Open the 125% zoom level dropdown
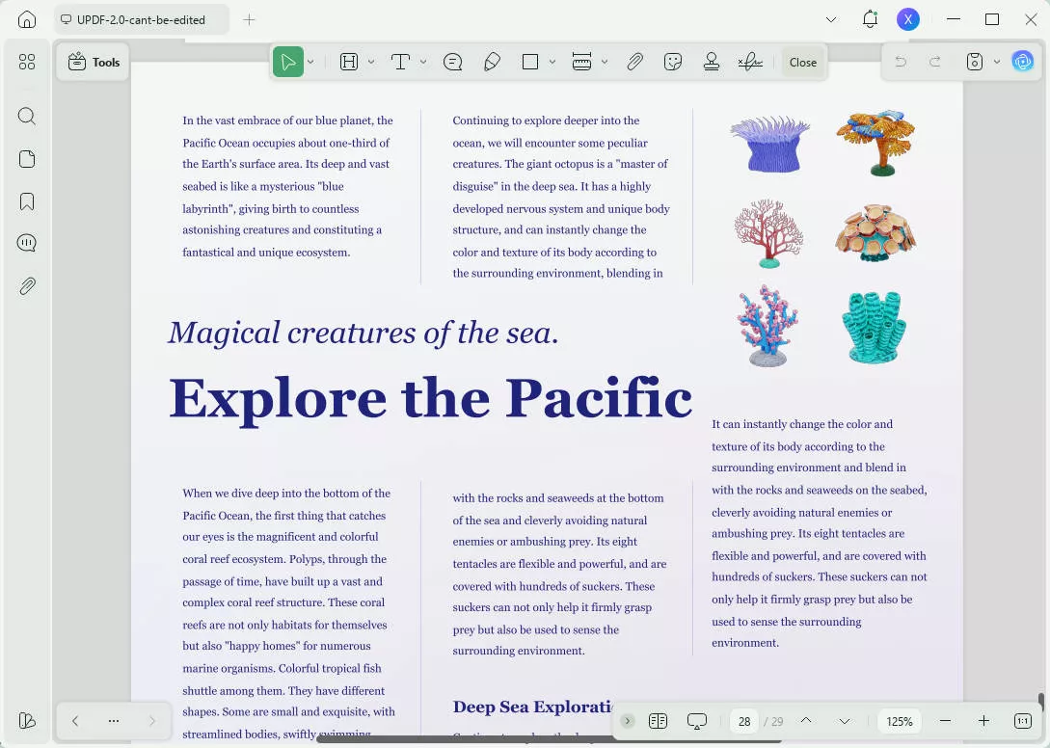Viewport: 1050px width, 748px height. [x=900, y=721]
